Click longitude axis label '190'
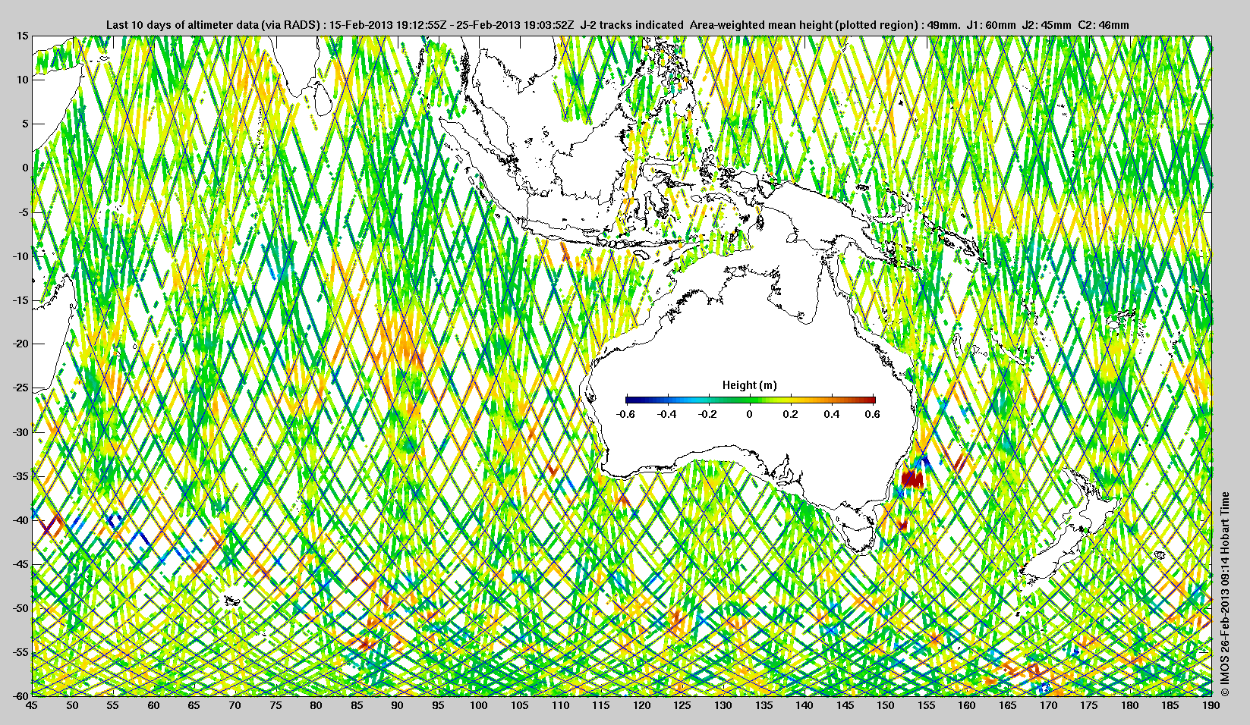Image resolution: width=1250 pixels, height=725 pixels. pos(1210,705)
